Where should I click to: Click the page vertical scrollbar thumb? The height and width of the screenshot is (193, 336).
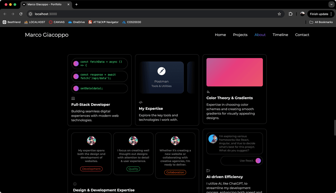point(335,128)
